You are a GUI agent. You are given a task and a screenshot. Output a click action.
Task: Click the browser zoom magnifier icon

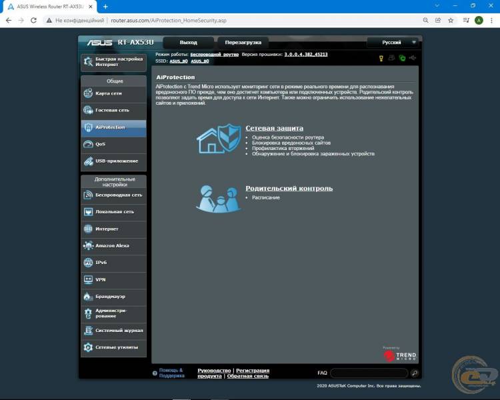point(426,21)
